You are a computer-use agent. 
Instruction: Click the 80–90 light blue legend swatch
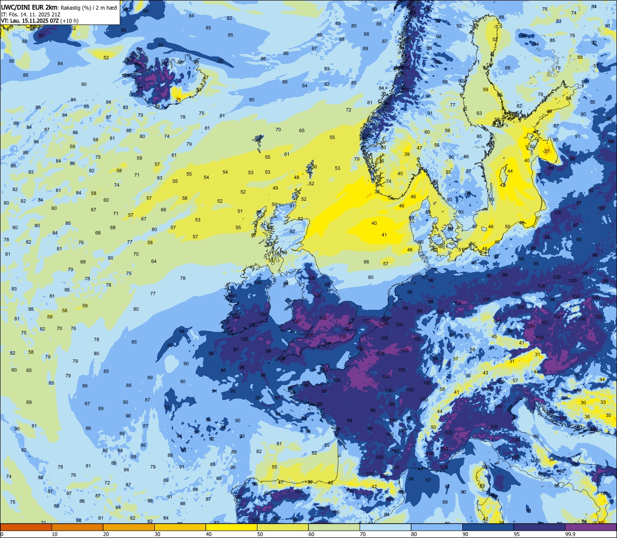pyautogui.click(x=437, y=527)
